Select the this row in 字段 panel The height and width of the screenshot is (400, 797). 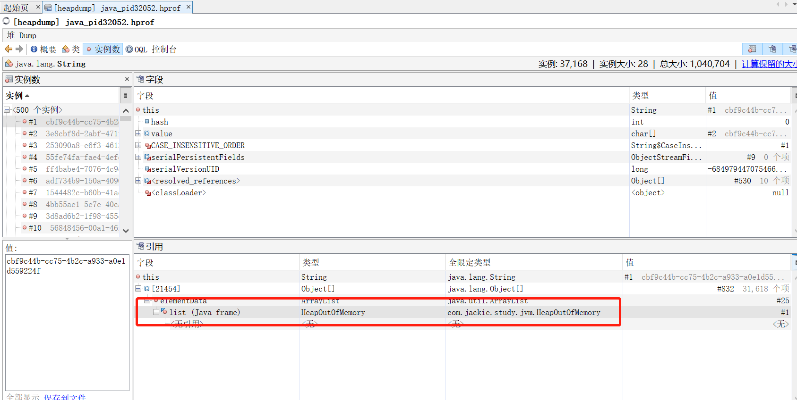pos(462,110)
